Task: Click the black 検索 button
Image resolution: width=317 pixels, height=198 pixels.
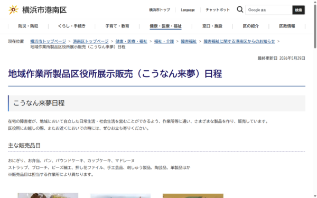Action: pos(299,10)
